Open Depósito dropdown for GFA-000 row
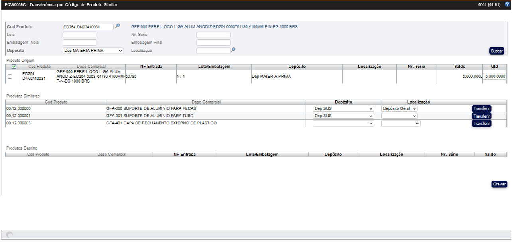 (343, 108)
